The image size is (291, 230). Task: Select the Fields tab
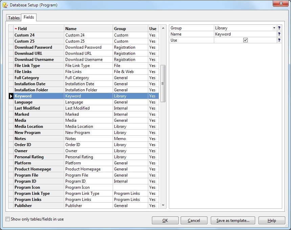(29, 17)
